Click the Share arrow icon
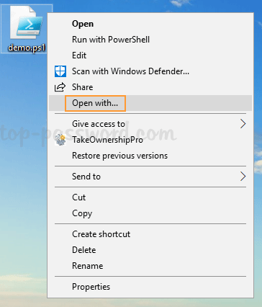This screenshot has height=307, width=262. [60, 87]
